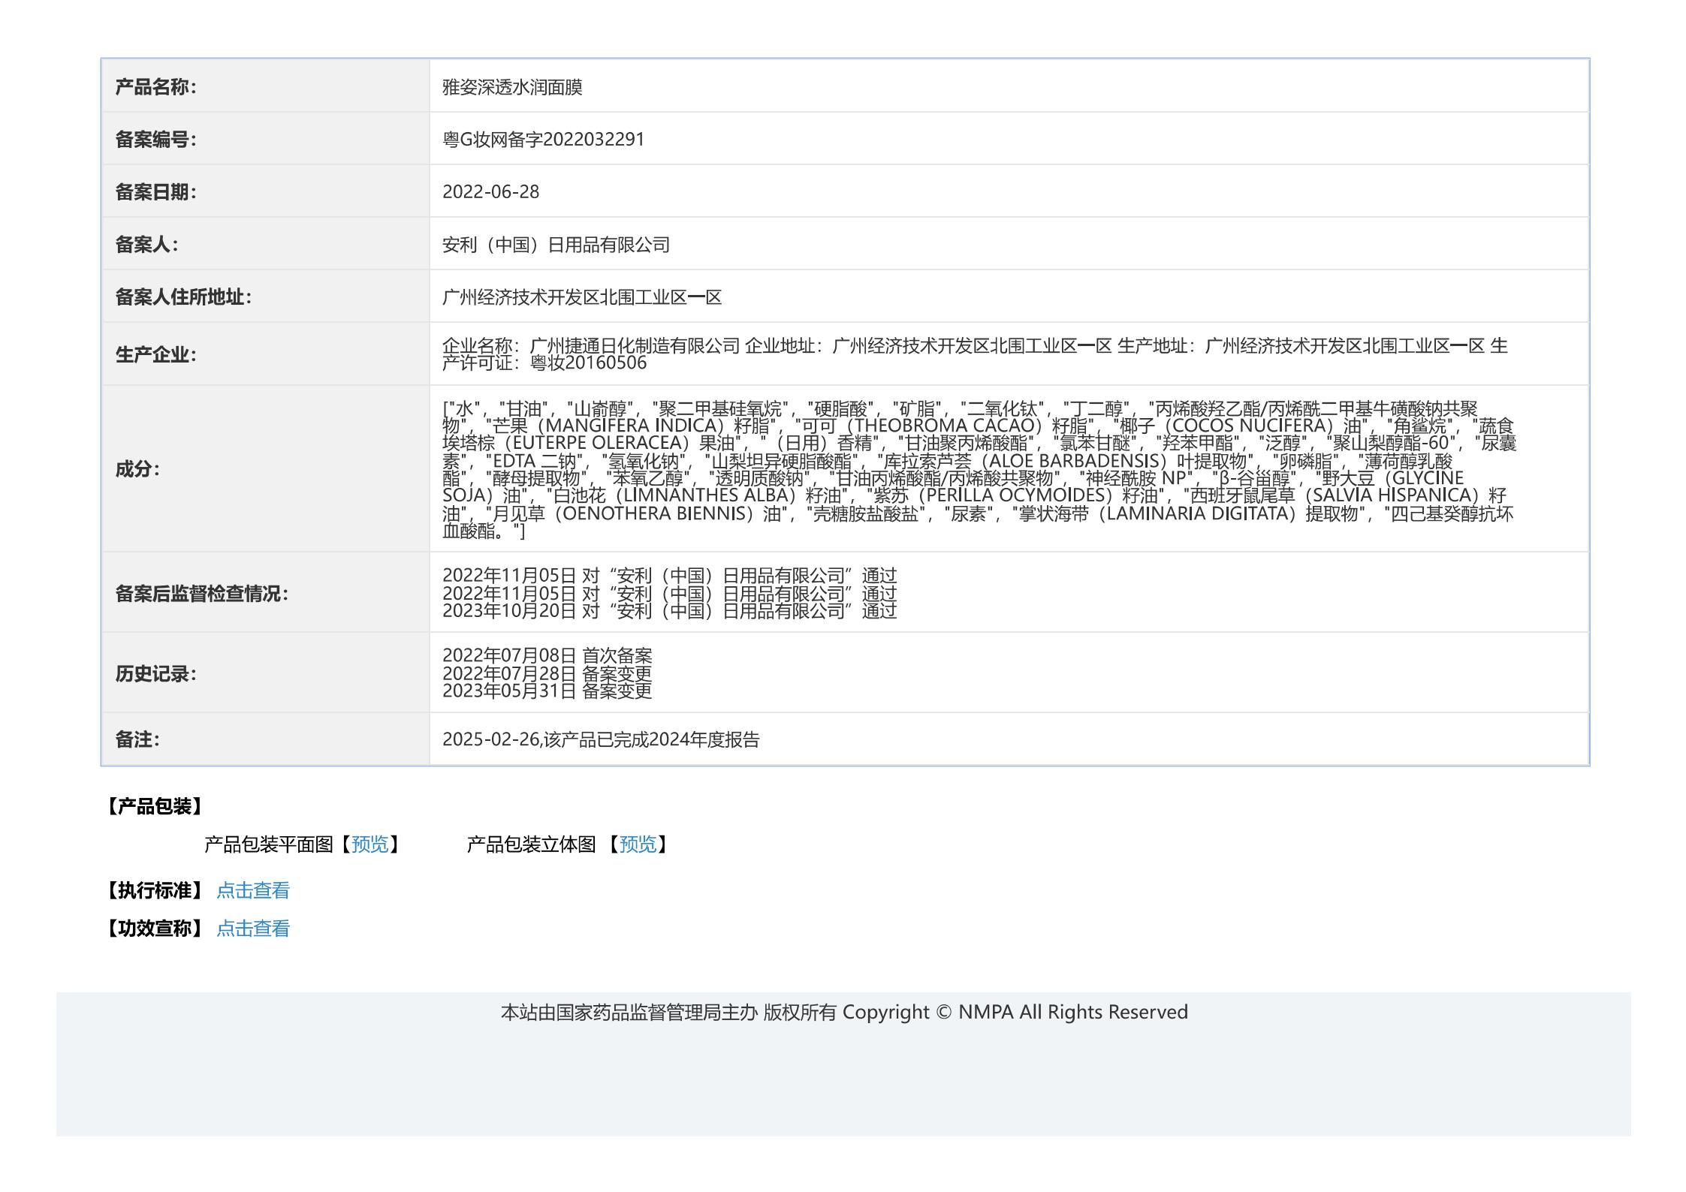Click 点击查看 next to 功效宣称
The image size is (1686, 1192).
252,929
